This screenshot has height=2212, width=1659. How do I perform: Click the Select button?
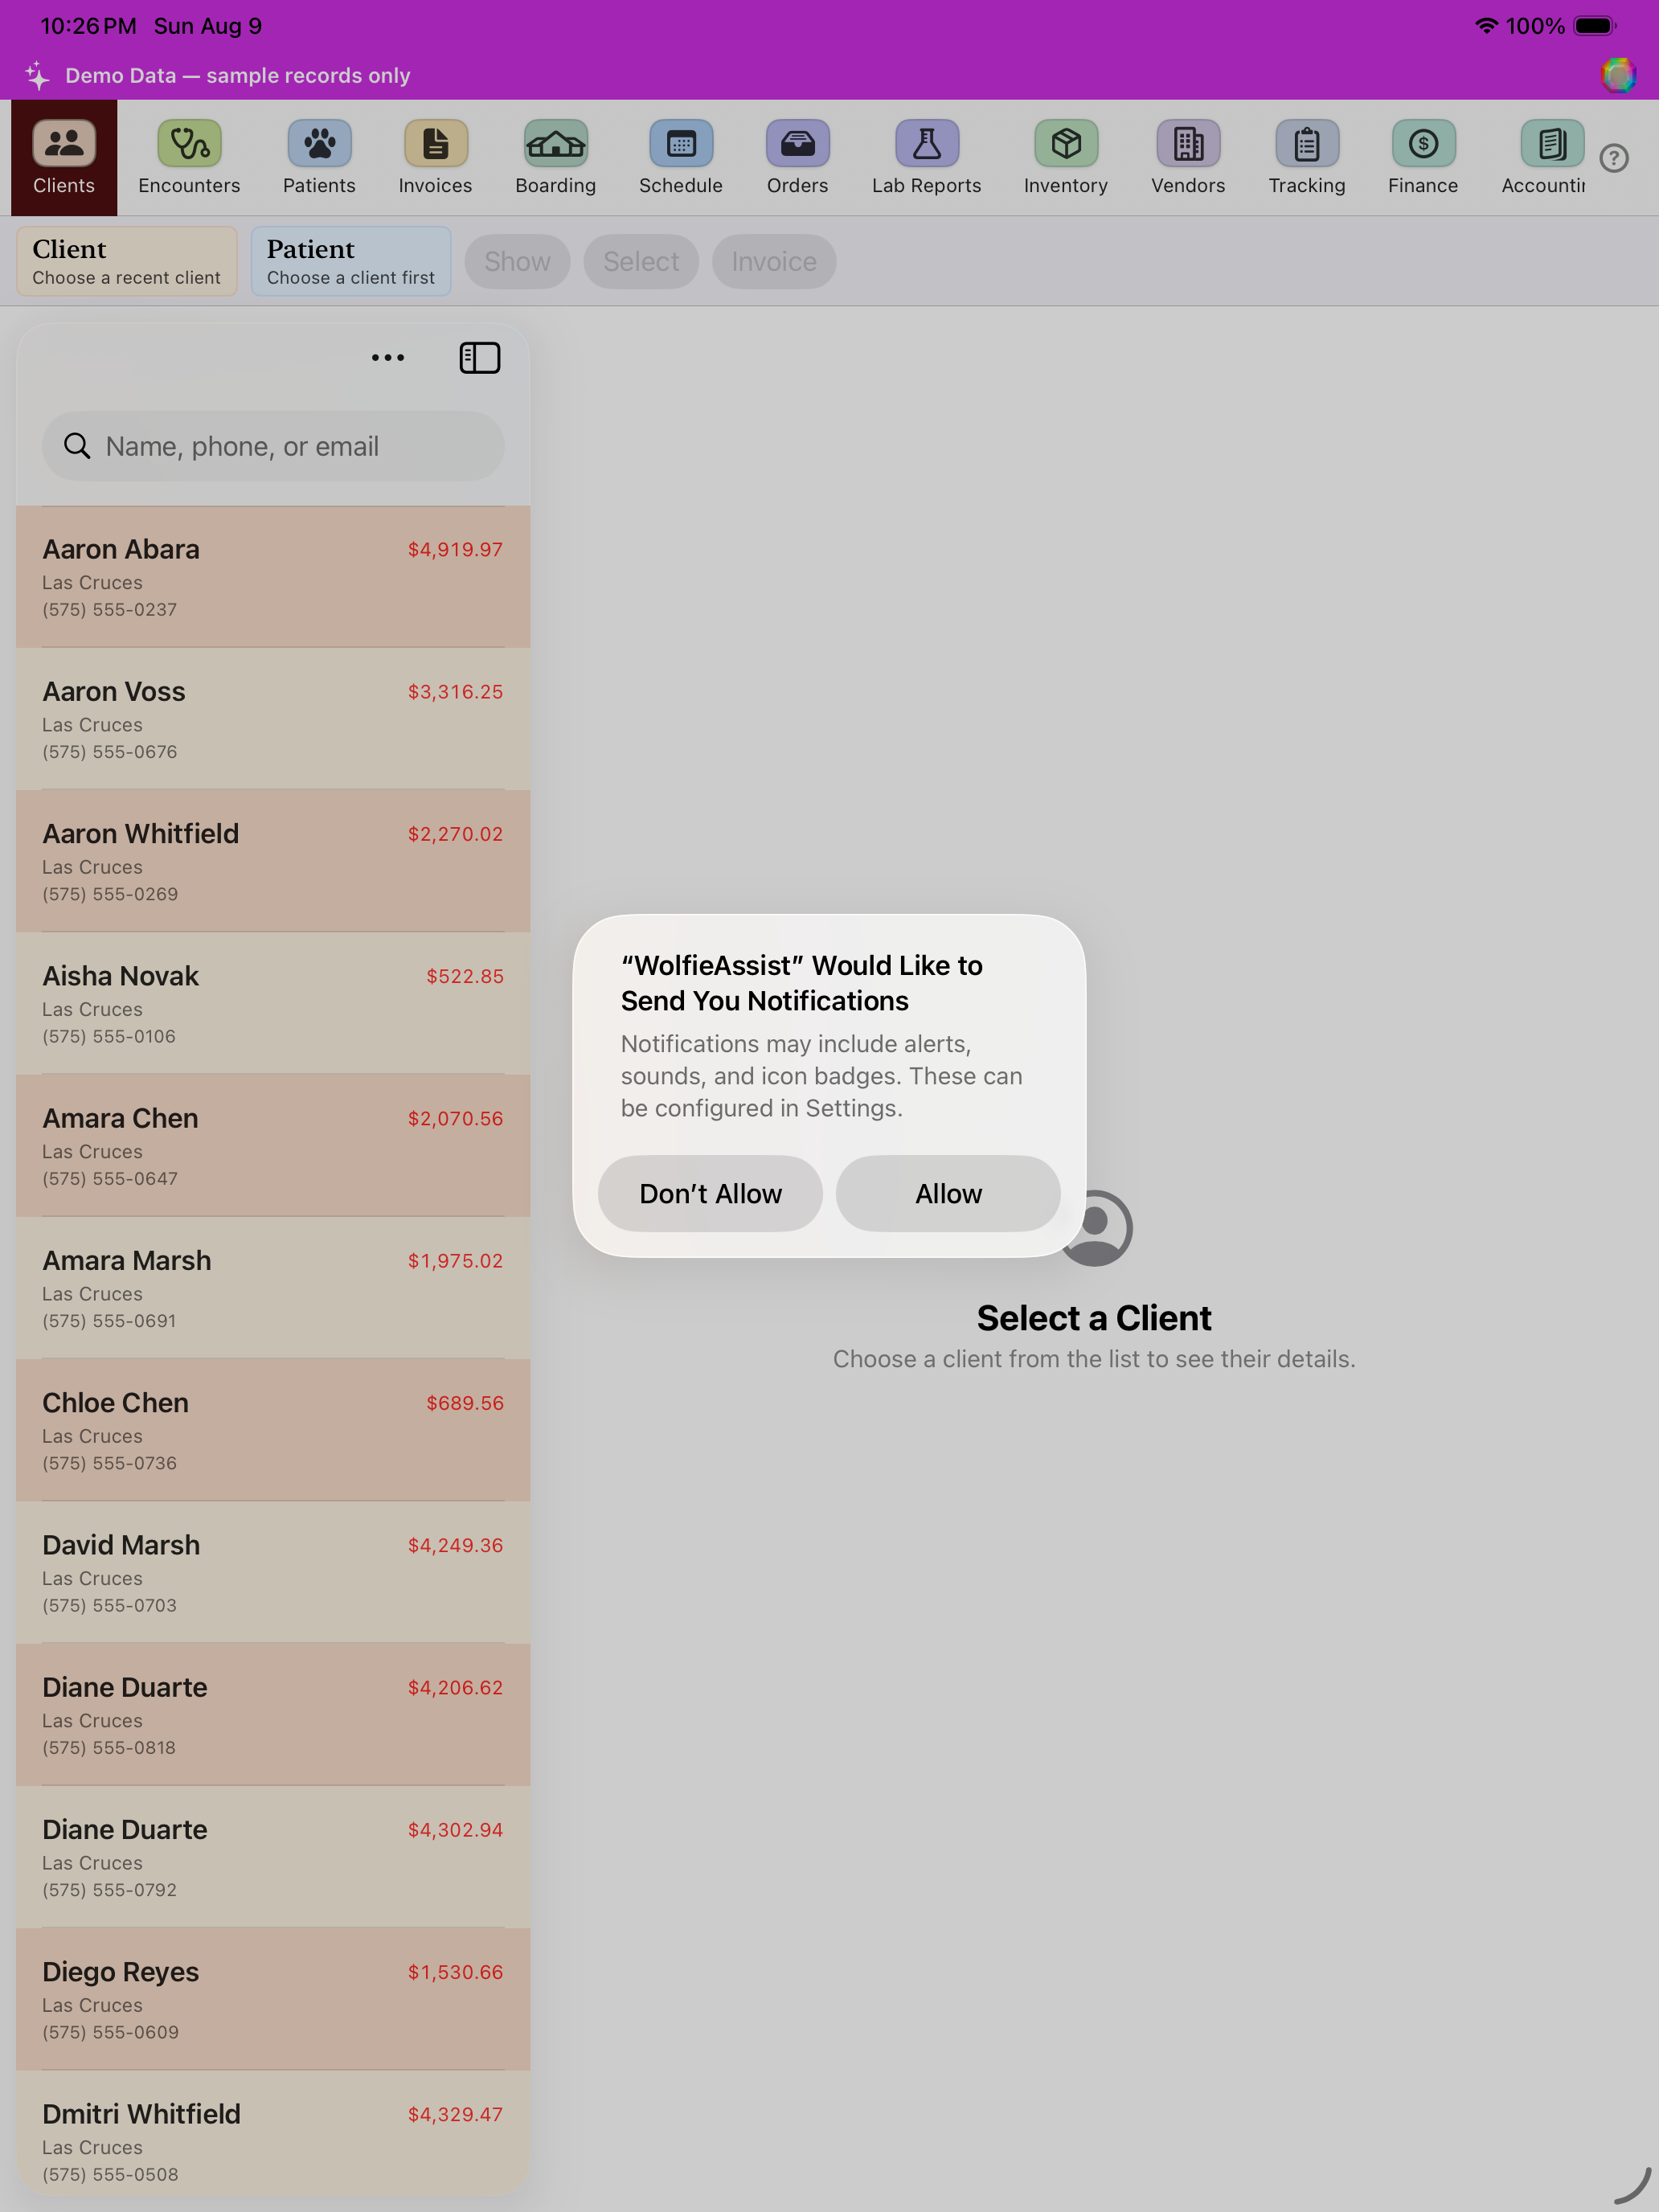[x=641, y=262]
